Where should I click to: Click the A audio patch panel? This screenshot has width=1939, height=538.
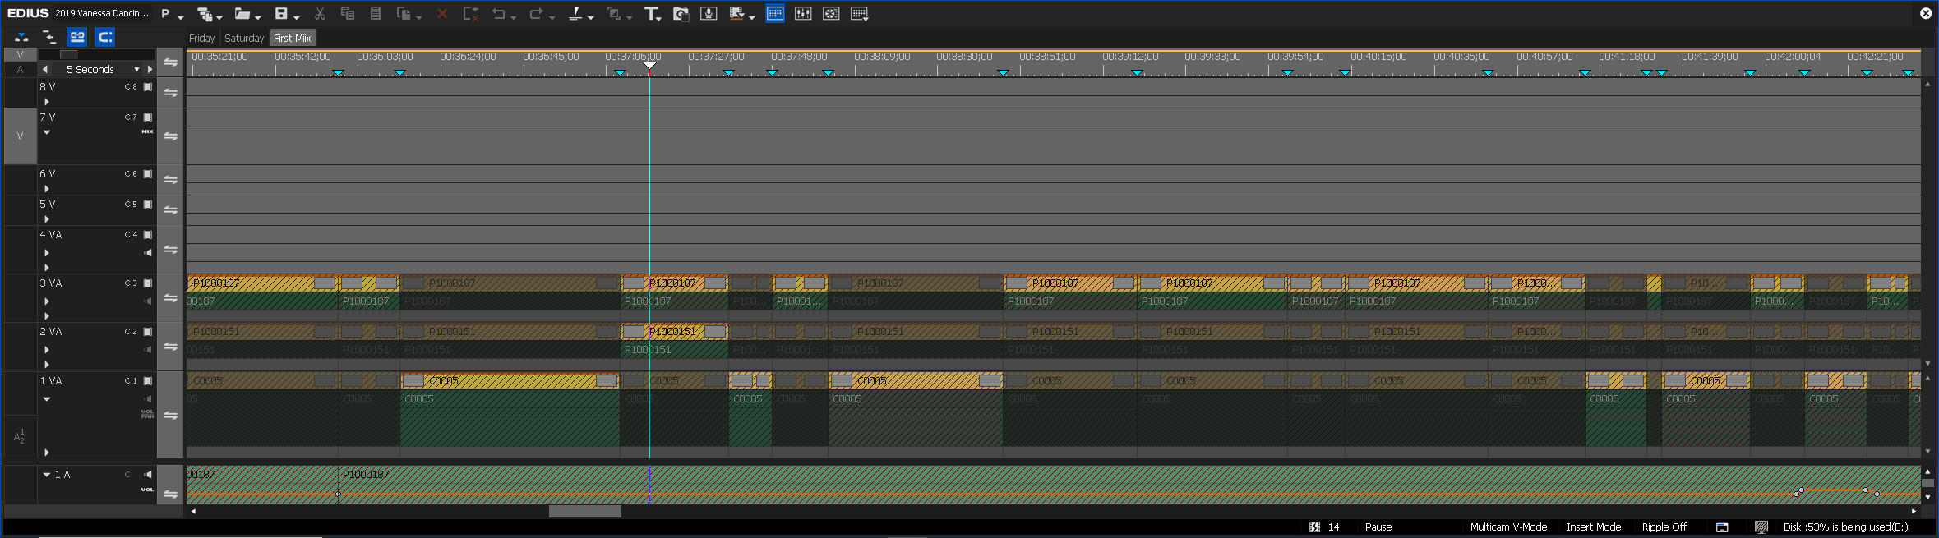[20, 70]
